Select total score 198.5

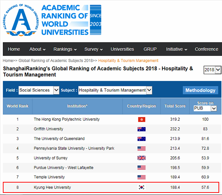point(175,168)
